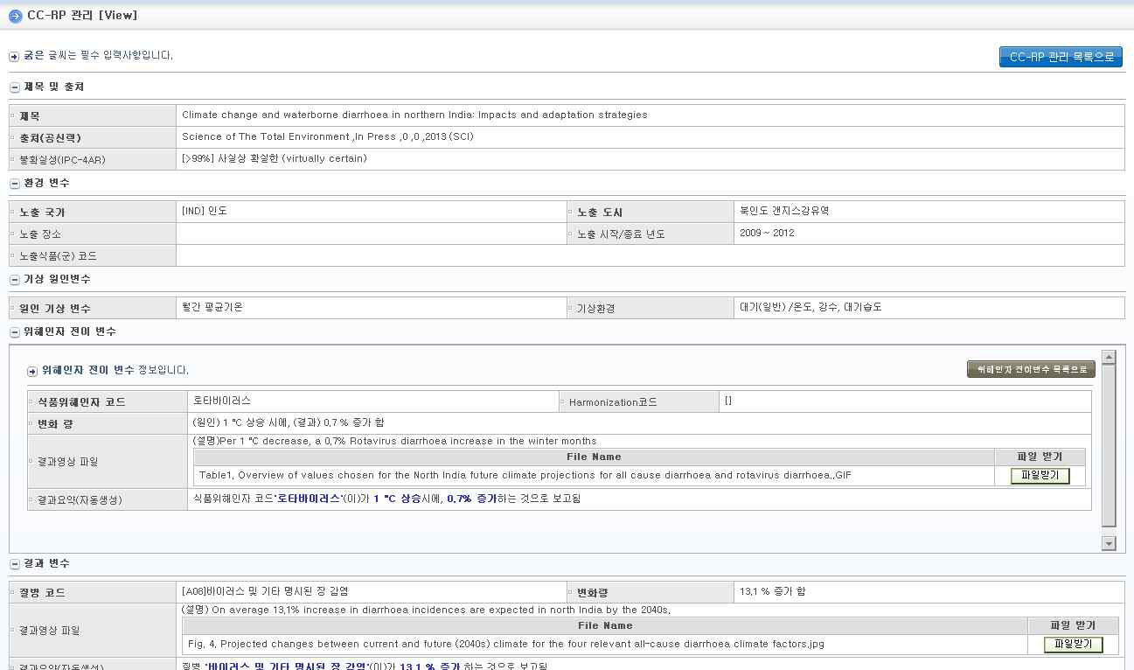Click the '[IND] 인도' country value

(x=205, y=211)
